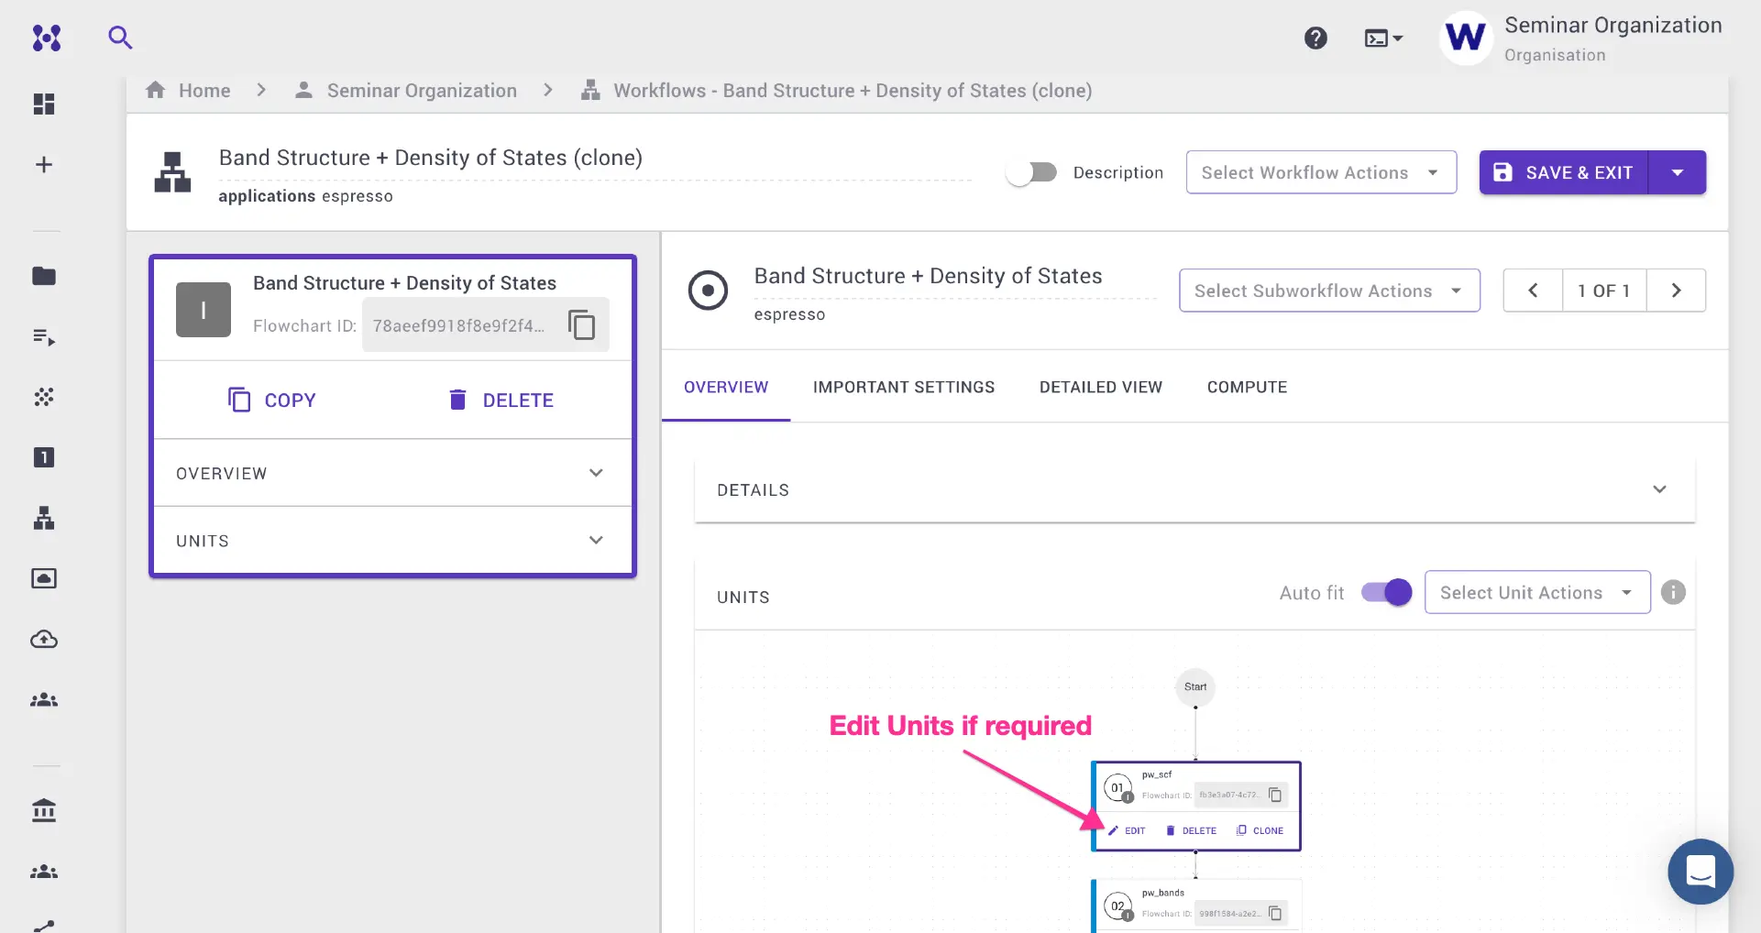Expand the UNITS section in left panel
The height and width of the screenshot is (933, 1761).
click(x=391, y=540)
